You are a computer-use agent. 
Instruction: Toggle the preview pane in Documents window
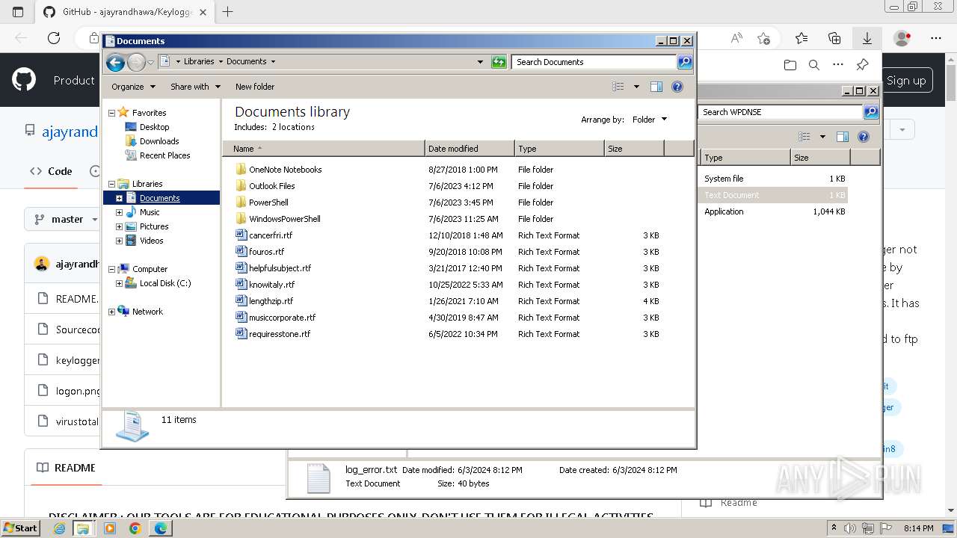click(x=656, y=87)
